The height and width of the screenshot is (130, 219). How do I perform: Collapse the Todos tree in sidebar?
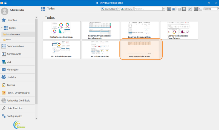(2, 28)
